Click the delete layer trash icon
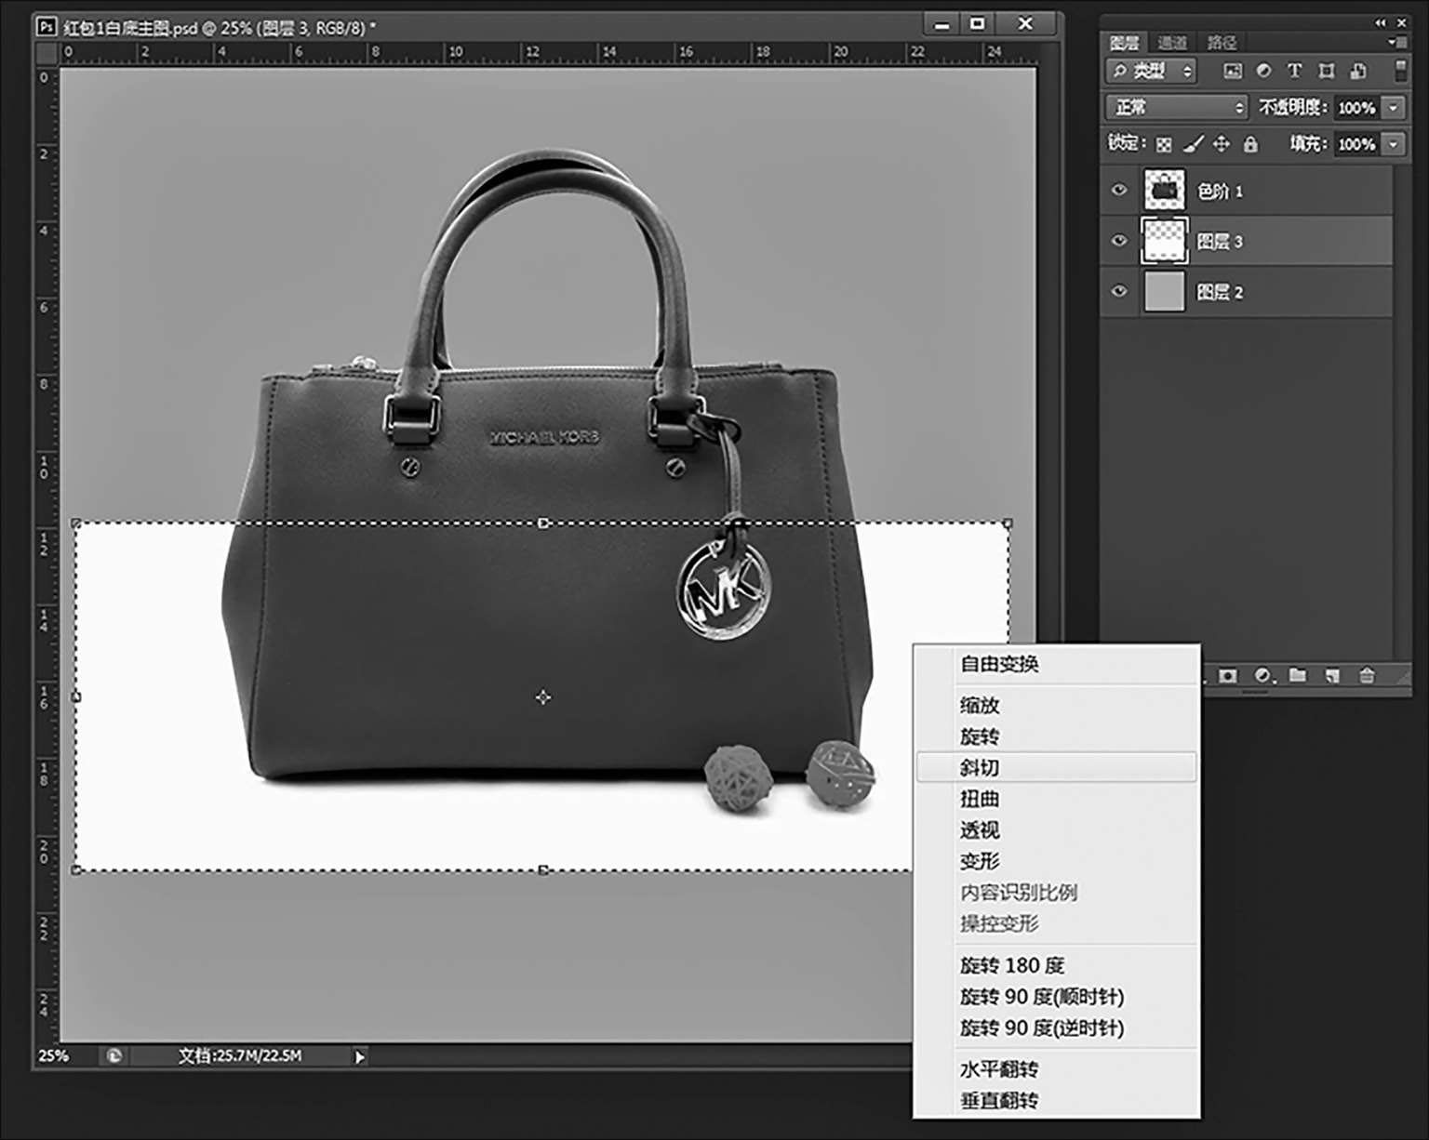Screen dimensions: 1429x1140 1366,676
